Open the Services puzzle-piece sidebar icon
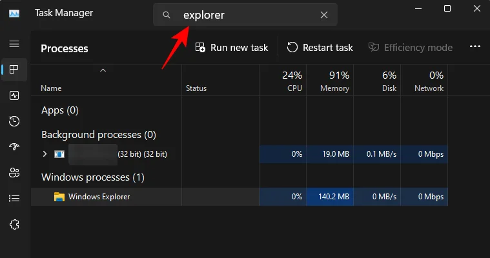Viewport: 490px width, 258px height. click(14, 224)
